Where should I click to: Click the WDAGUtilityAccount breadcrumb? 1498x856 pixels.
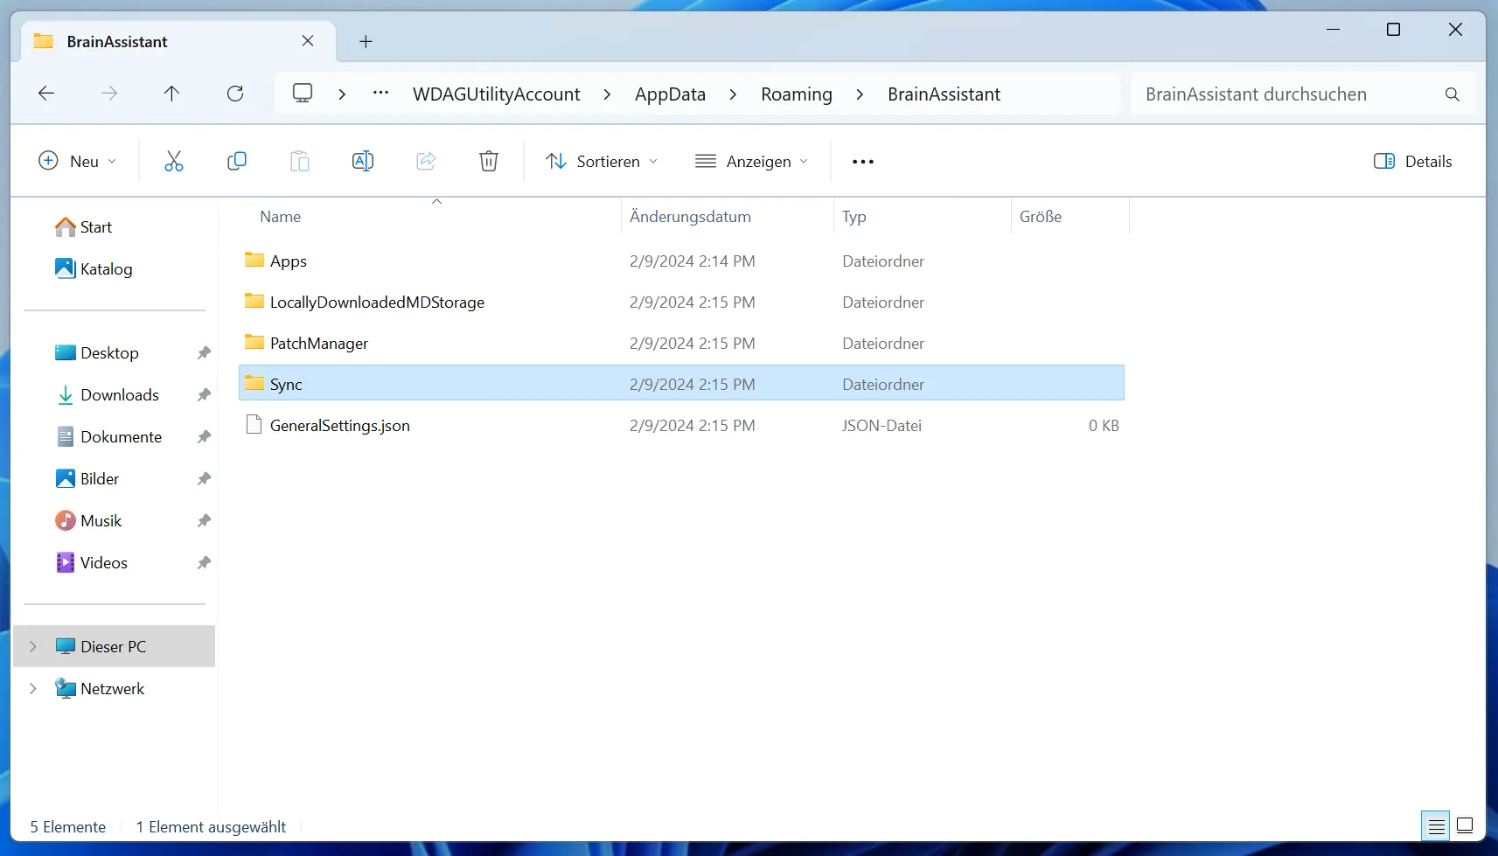[496, 94]
